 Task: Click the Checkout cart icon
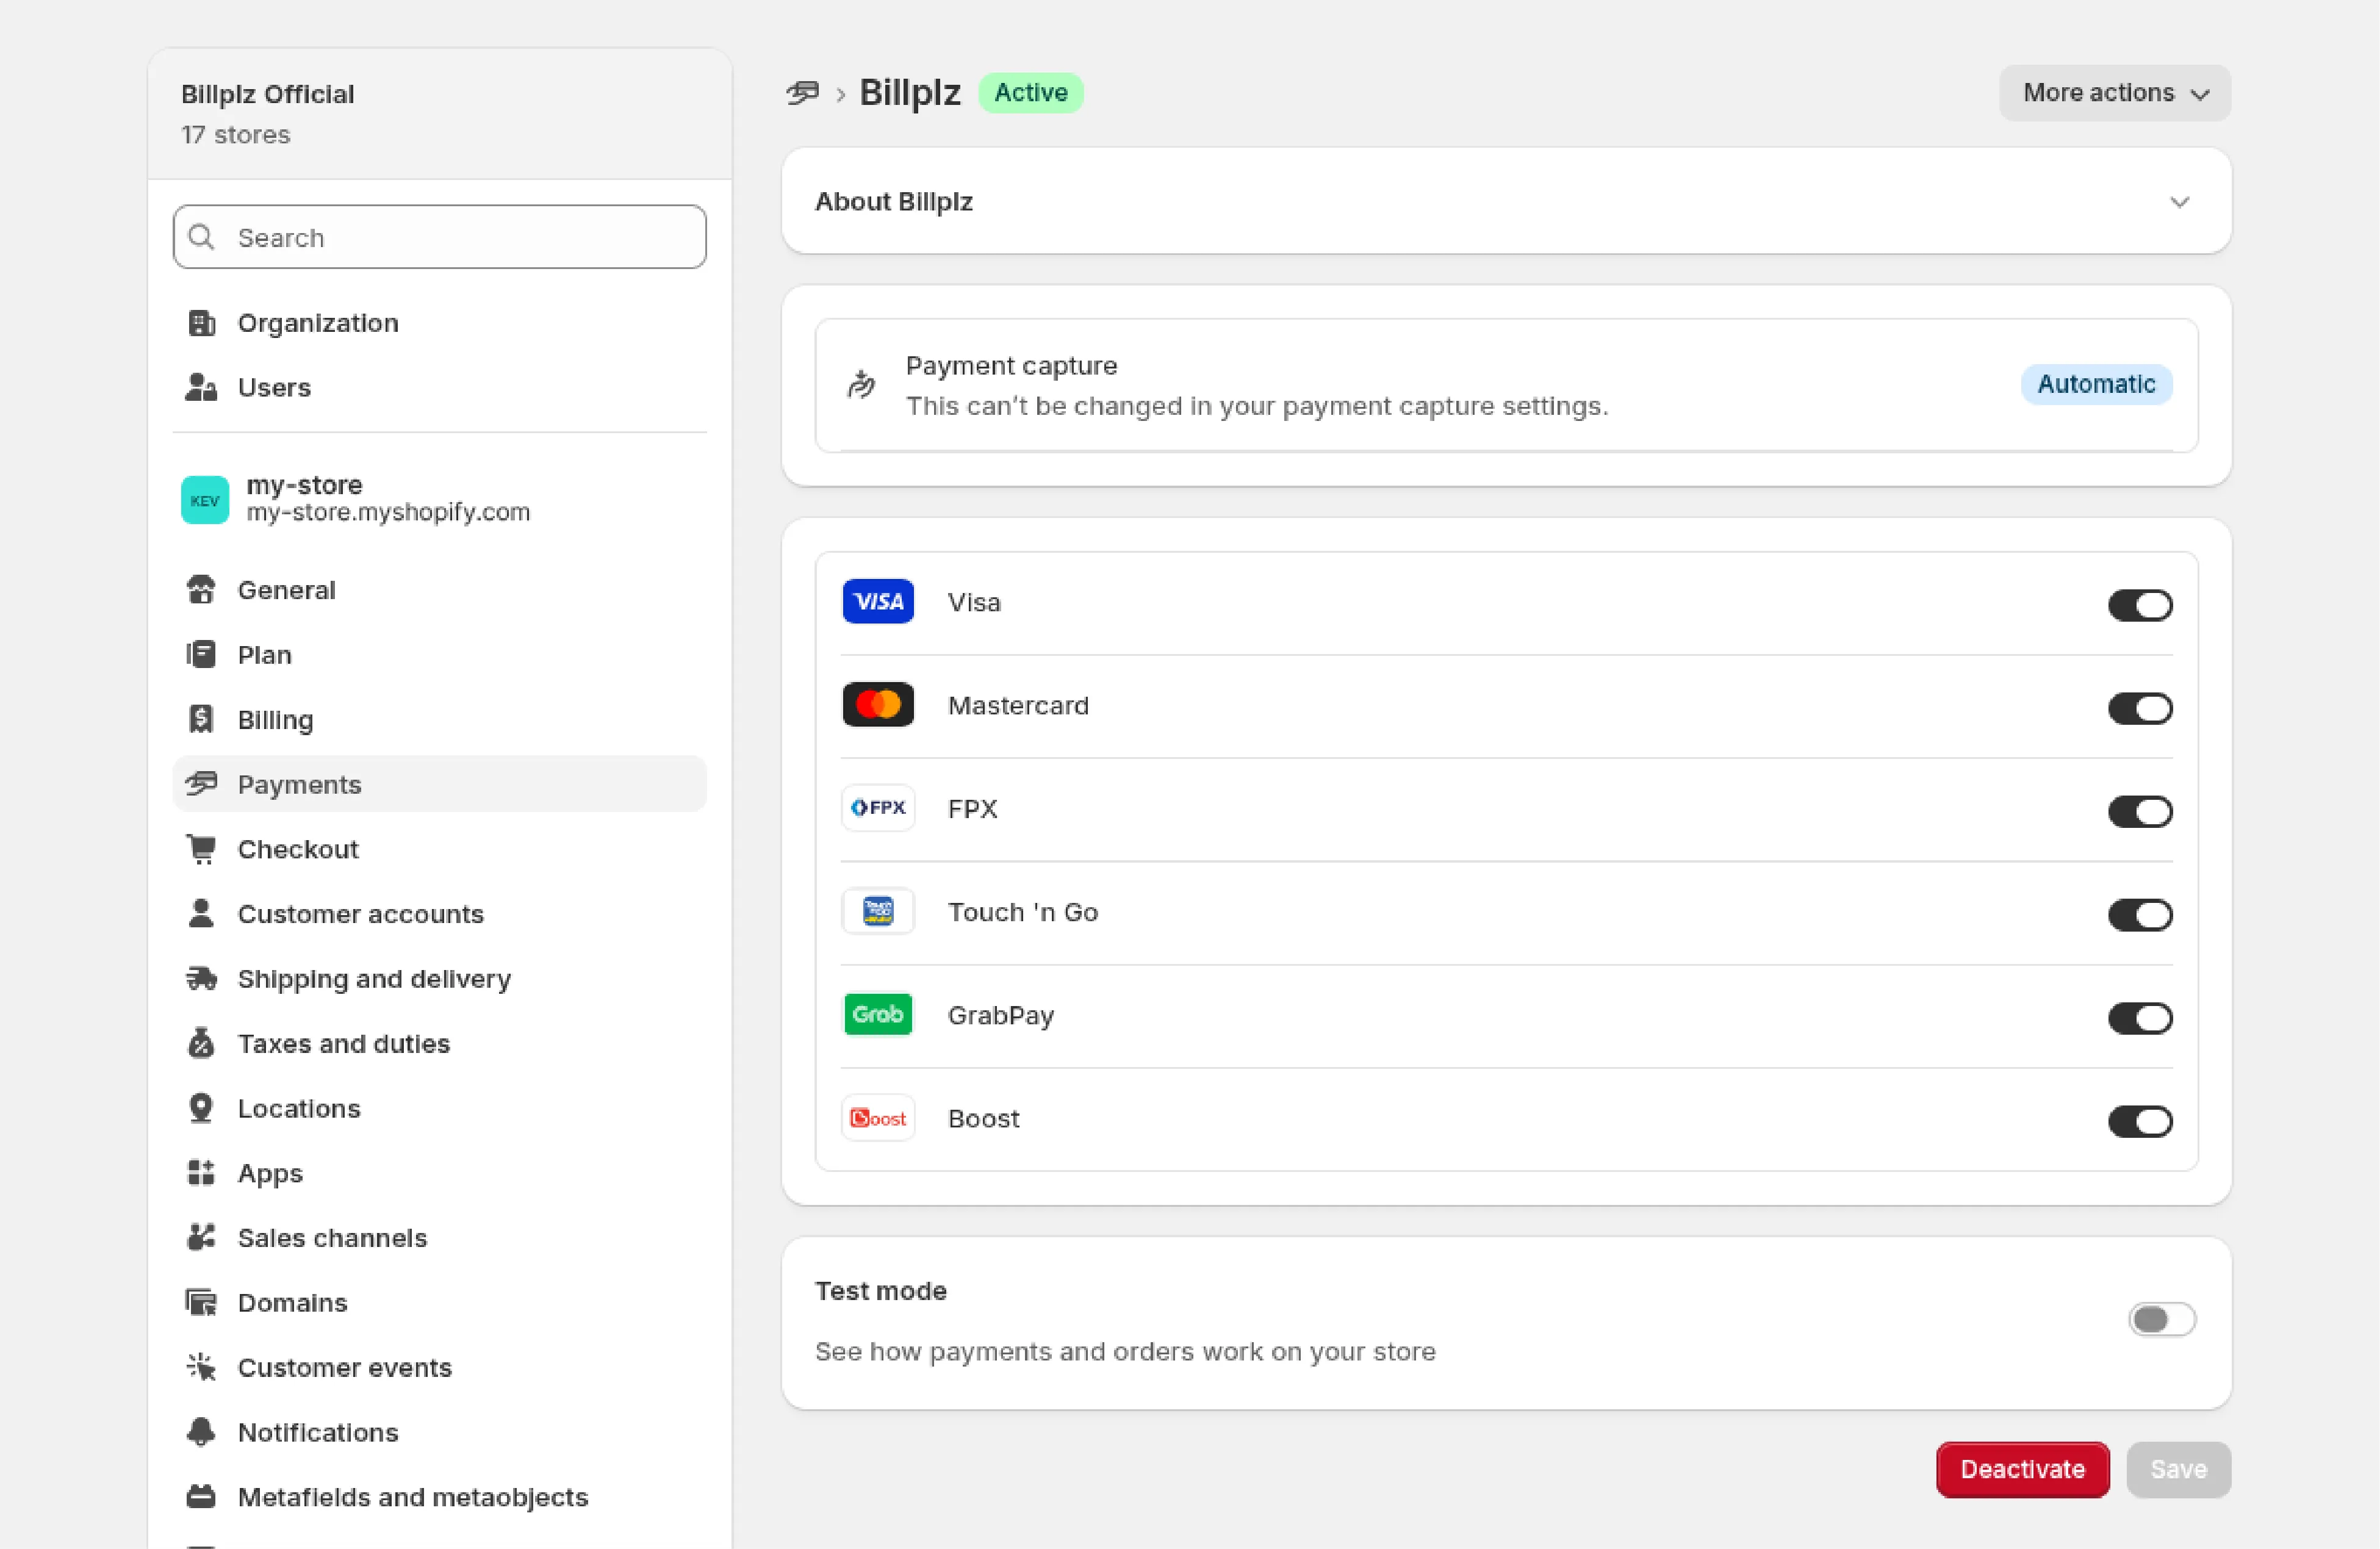201,849
